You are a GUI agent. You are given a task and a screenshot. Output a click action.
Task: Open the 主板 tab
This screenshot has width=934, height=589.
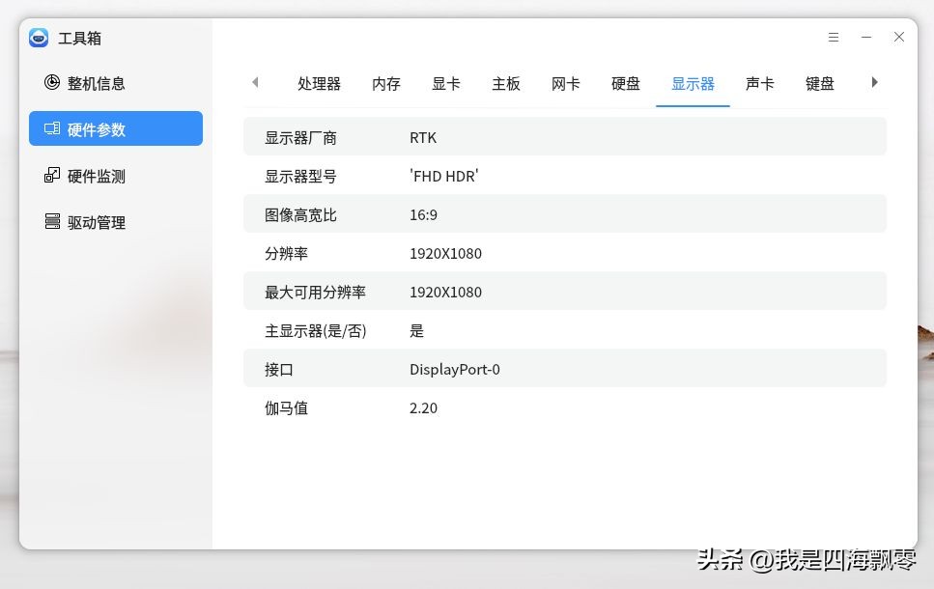tap(506, 84)
